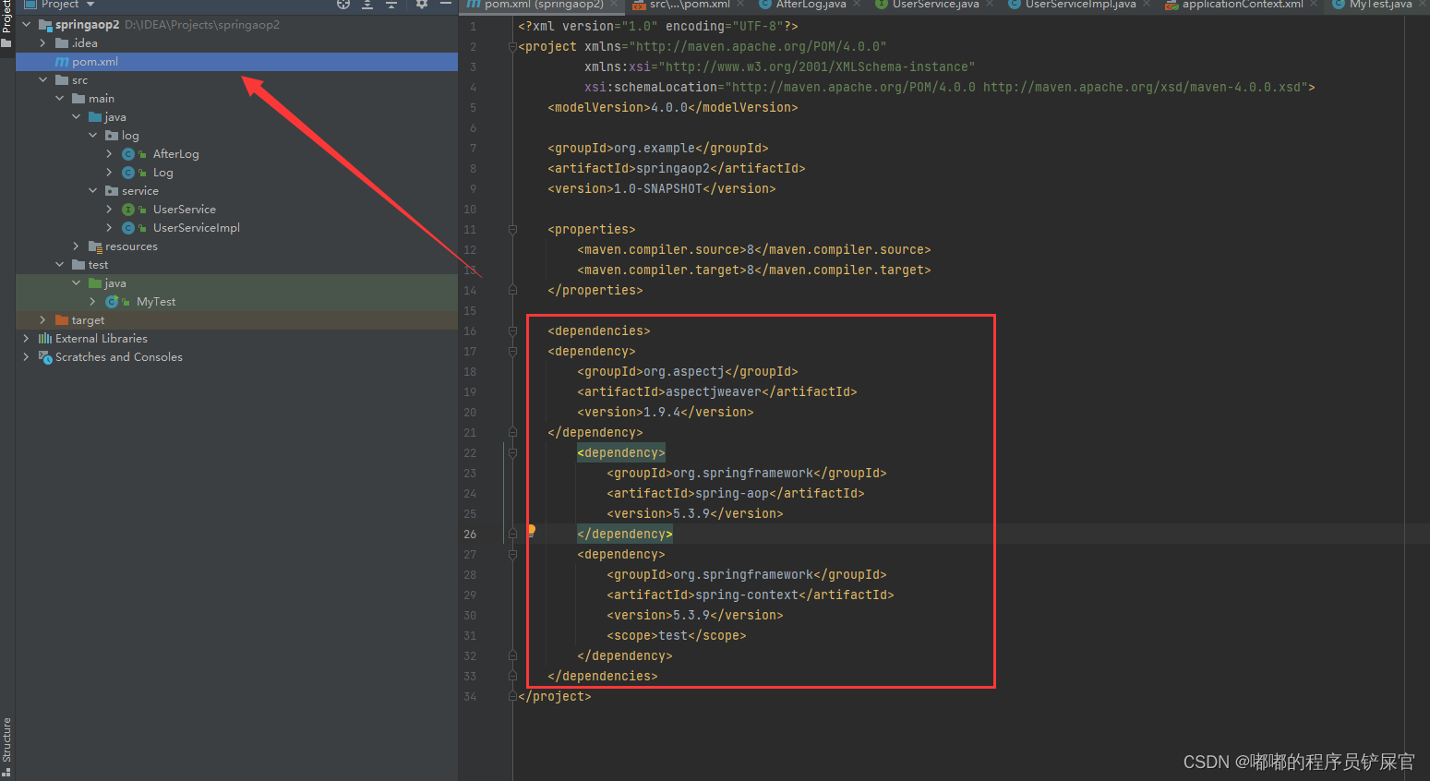Fold the dependencies block at line 16
This screenshot has width=1430, height=781.
click(512, 330)
